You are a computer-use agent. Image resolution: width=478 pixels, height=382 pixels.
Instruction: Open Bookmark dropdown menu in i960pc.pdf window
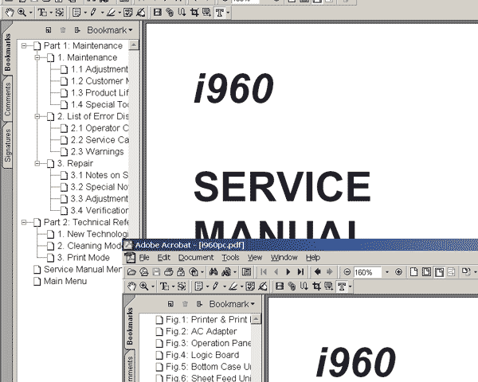(232, 304)
